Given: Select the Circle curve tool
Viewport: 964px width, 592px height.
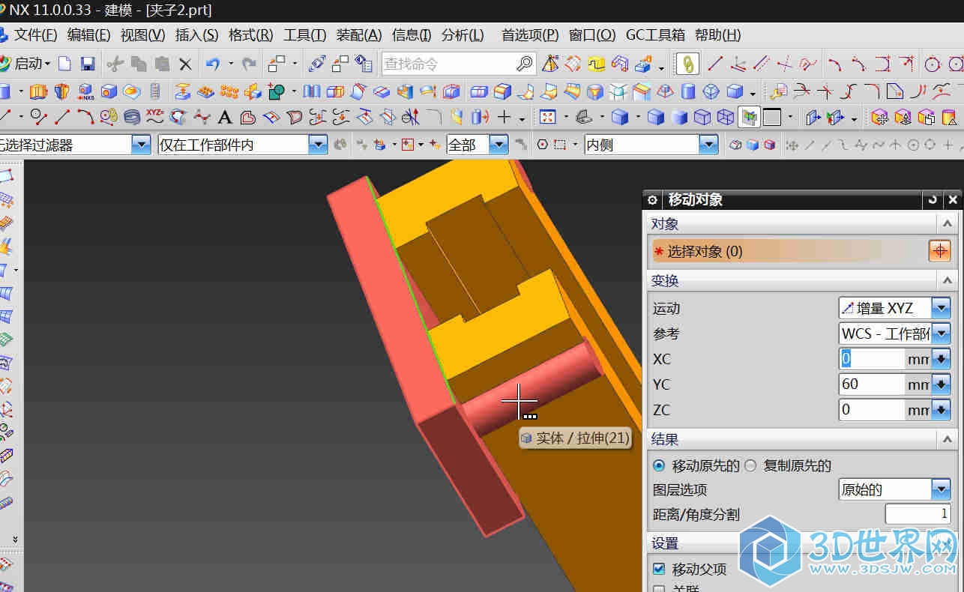Looking at the screenshot, I should click(x=933, y=64).
